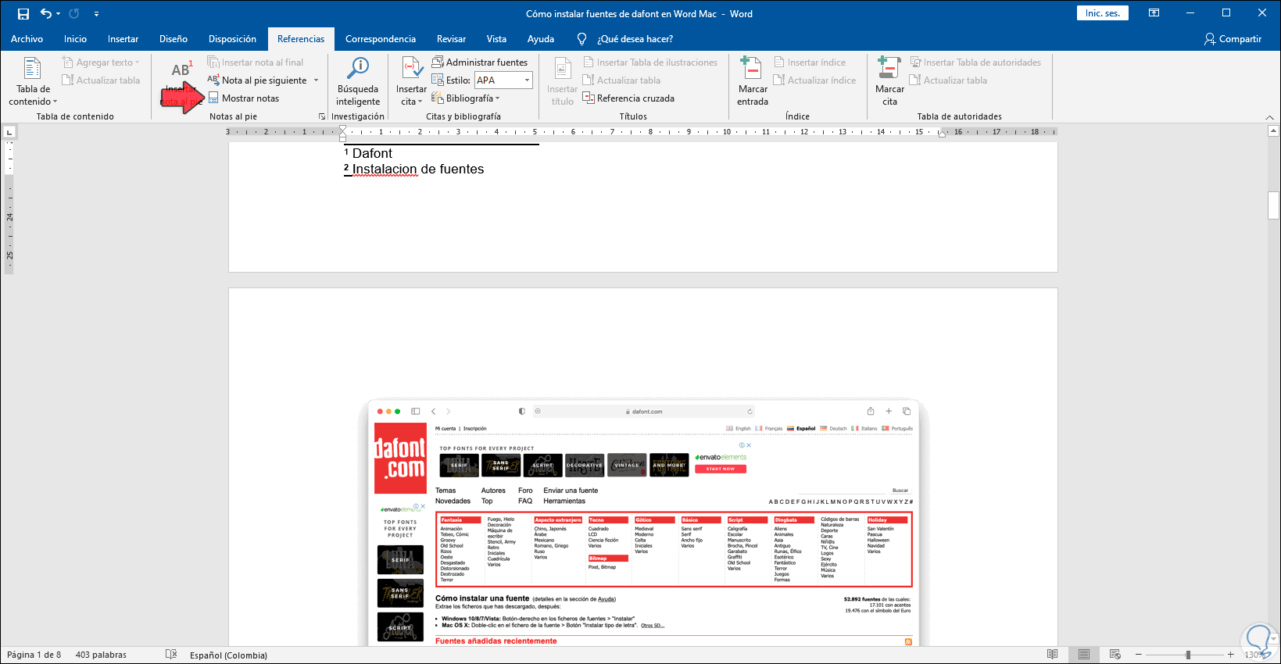
Task: Open Búsqueda inteligente
Action: (x=358, y=82)
